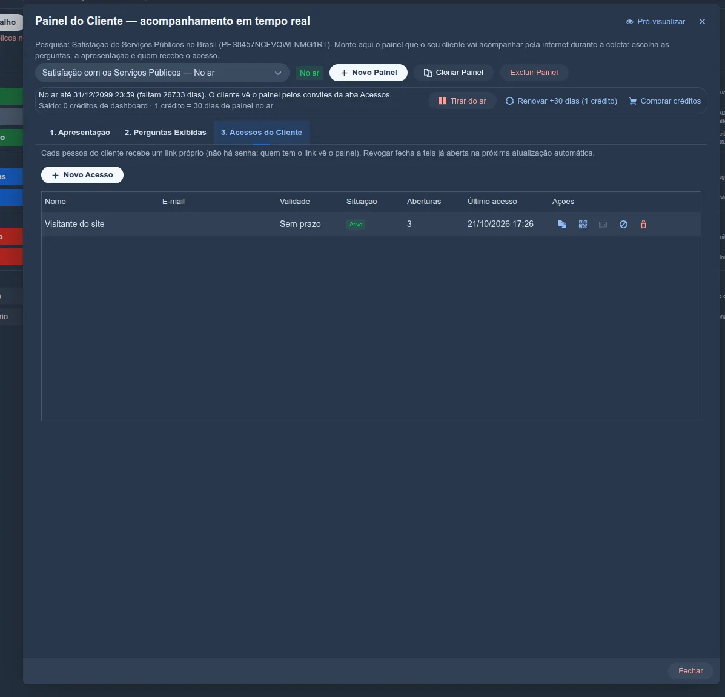
Task: Show QR code for Visitante do site
Action: (583, 224)
